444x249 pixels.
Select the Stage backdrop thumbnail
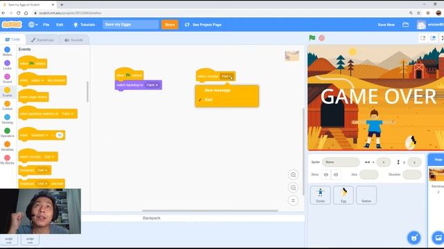pos(436,174)
